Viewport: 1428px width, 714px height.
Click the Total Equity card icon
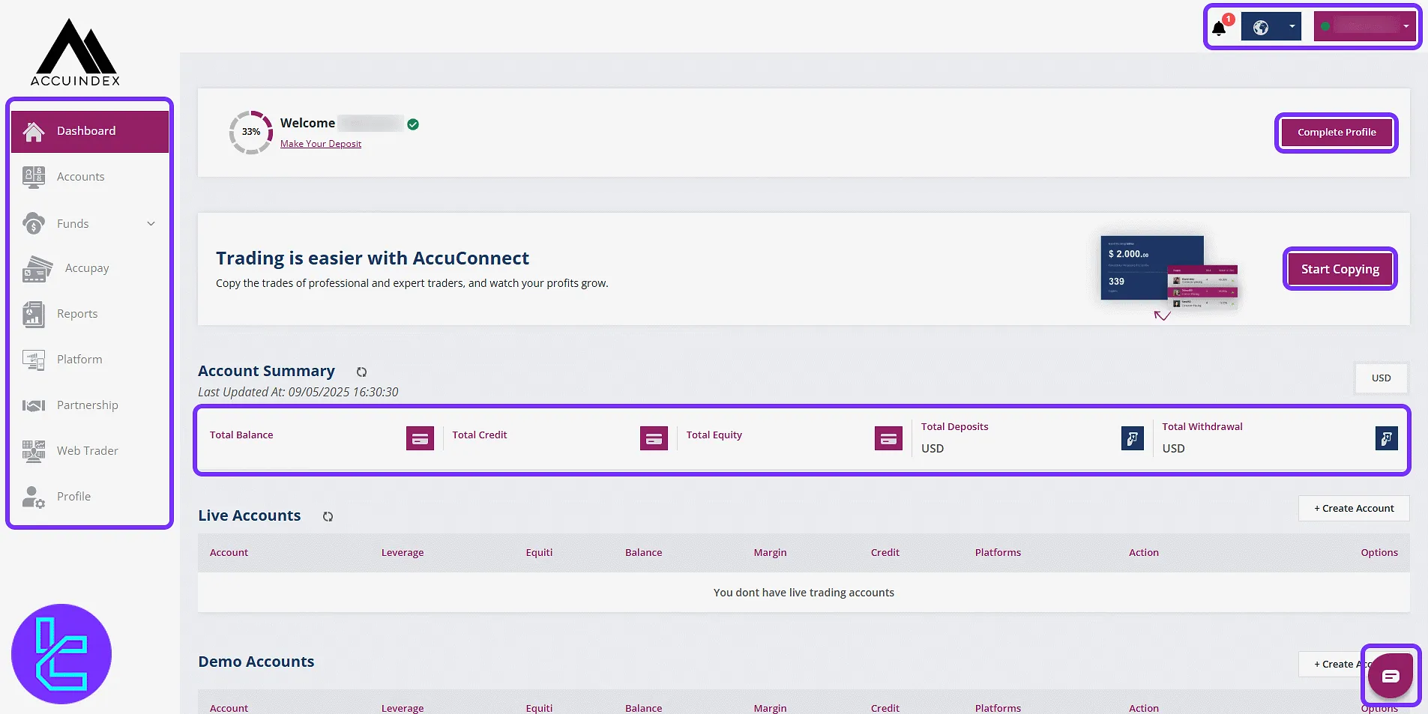click(888, 438)
